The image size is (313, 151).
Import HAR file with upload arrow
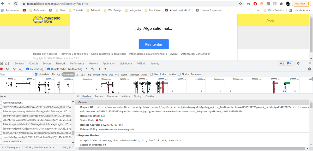99,69
